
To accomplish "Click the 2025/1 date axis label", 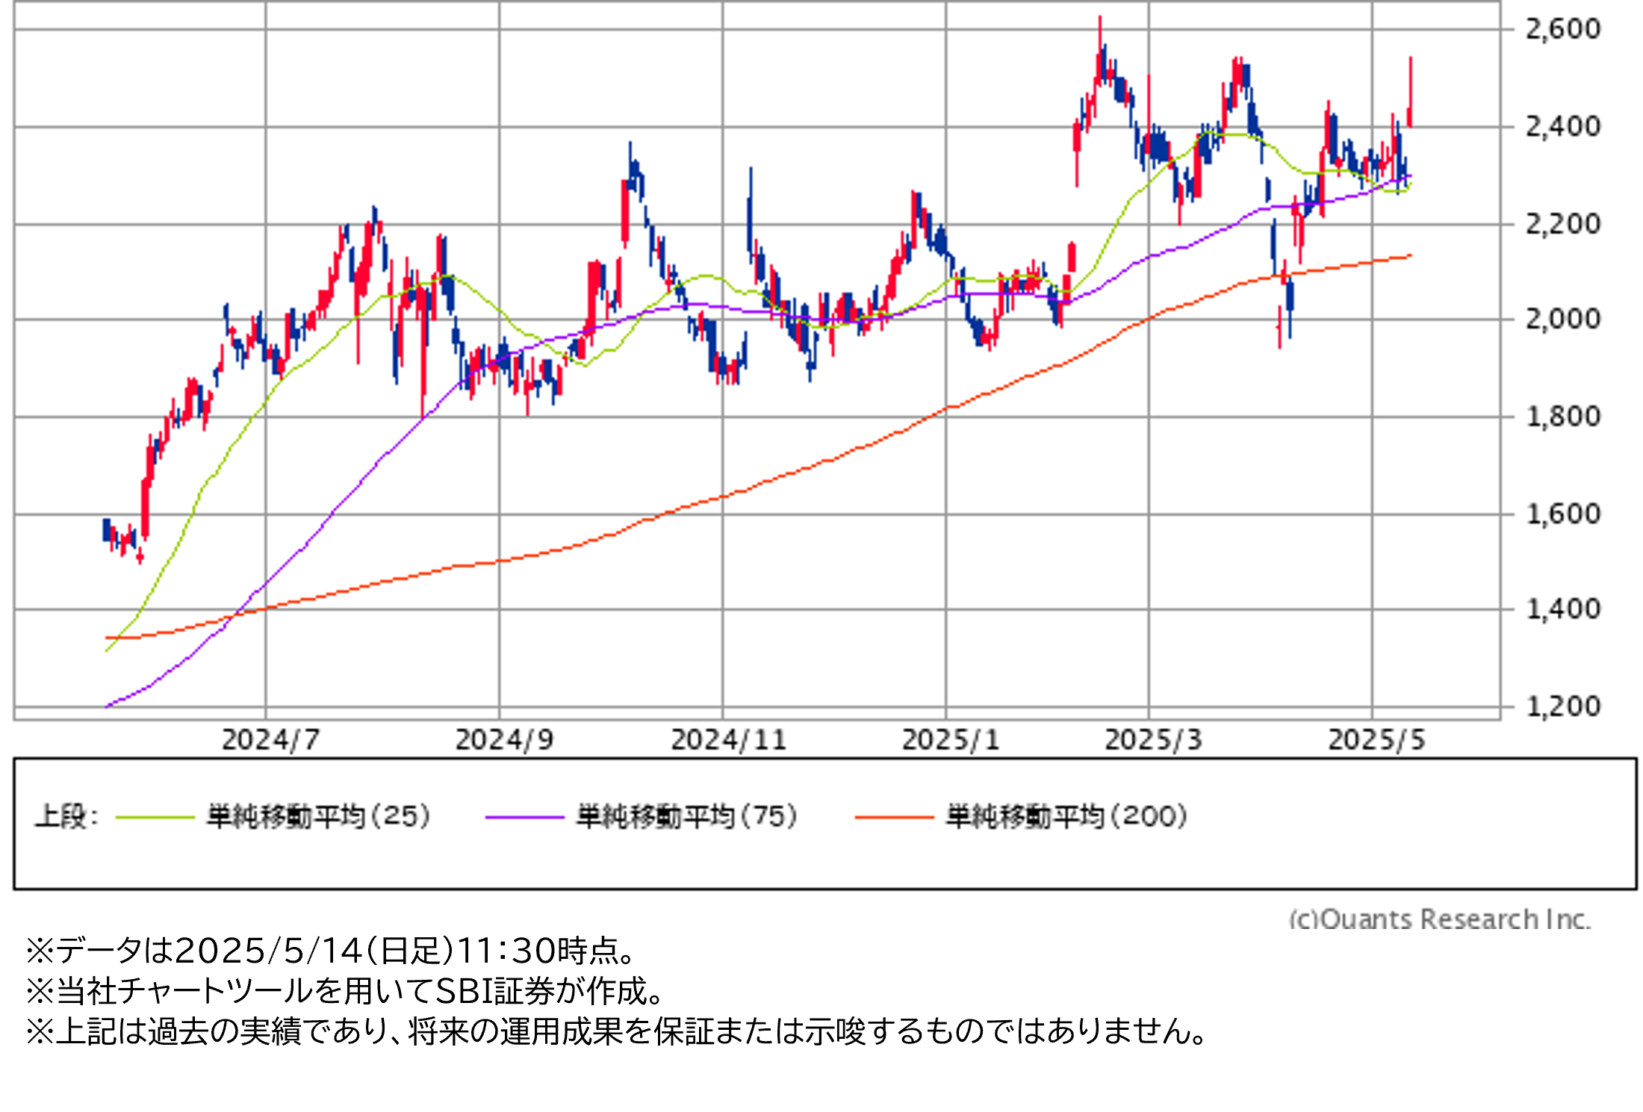I will click(950, 740).
